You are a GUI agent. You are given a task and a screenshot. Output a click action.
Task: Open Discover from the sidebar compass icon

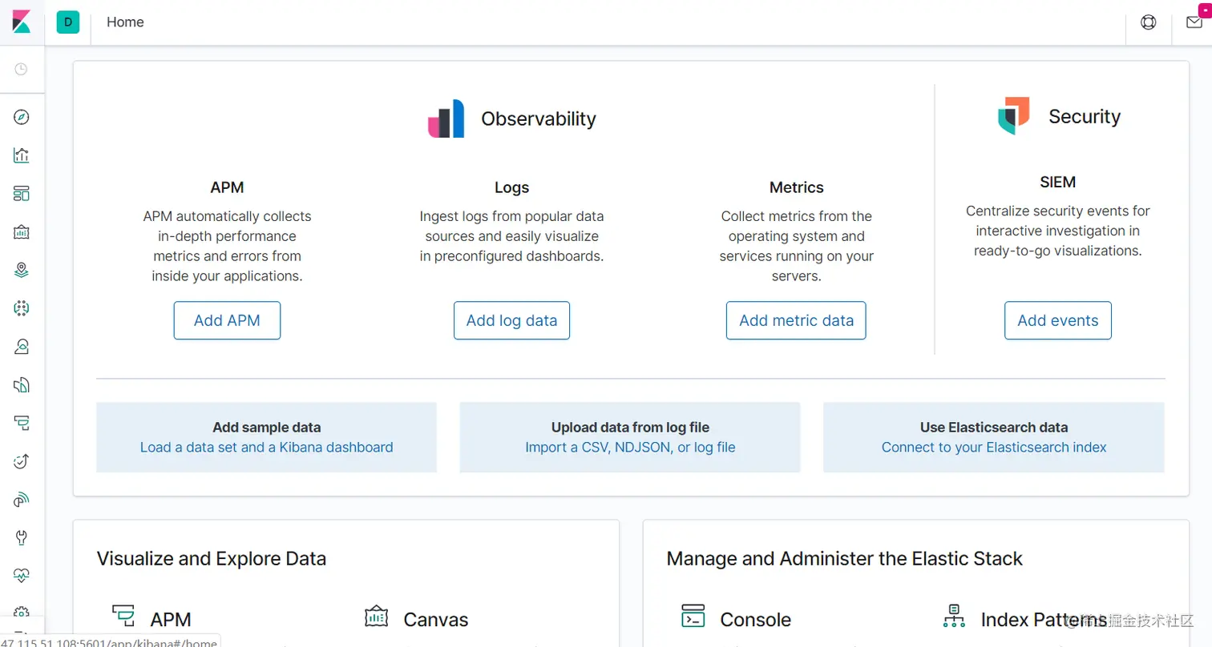click(x=22, y=118)
